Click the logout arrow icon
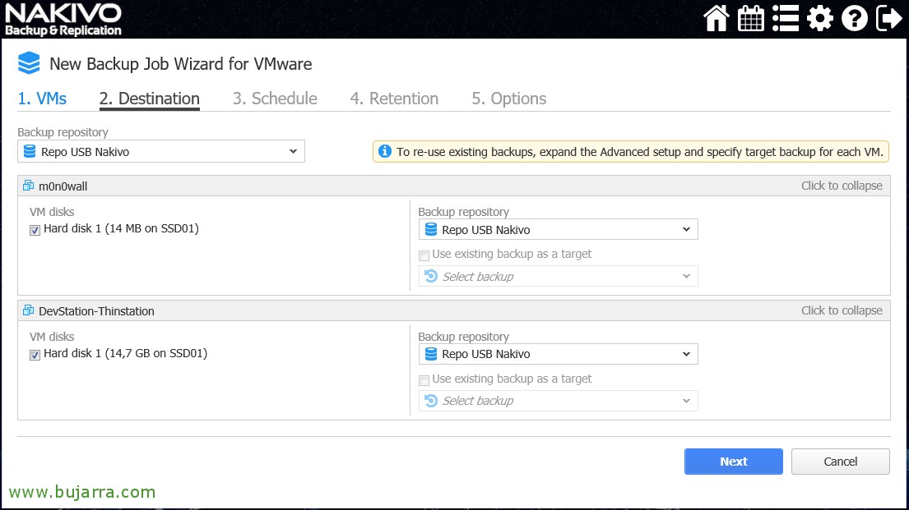Screen dimensions: 909x510 [888, 18]
